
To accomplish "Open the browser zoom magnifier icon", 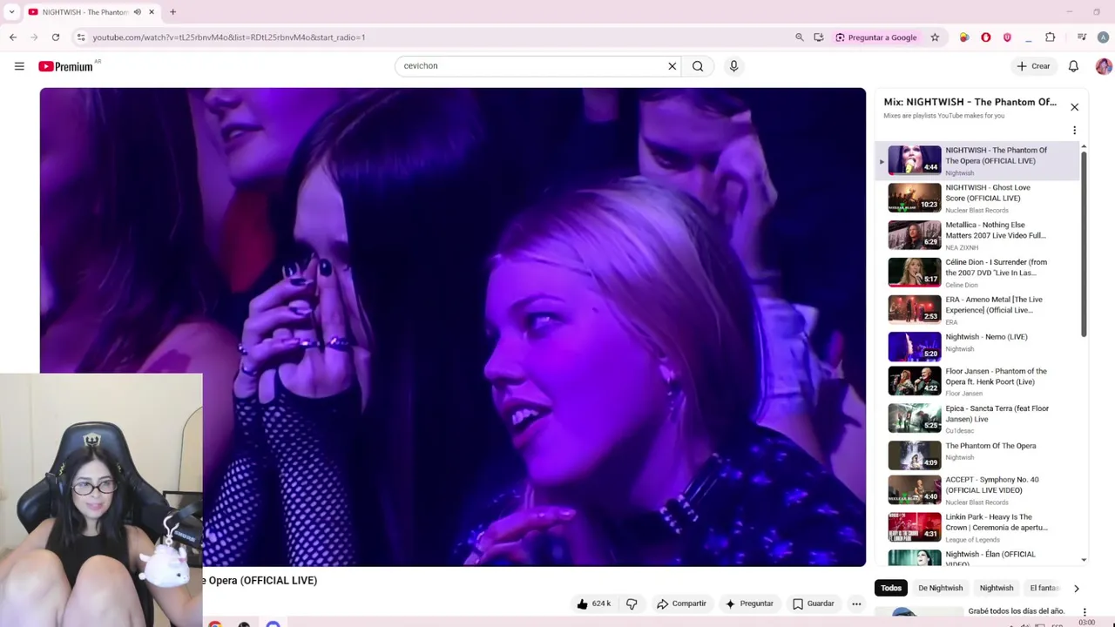I will pos(799,37).
